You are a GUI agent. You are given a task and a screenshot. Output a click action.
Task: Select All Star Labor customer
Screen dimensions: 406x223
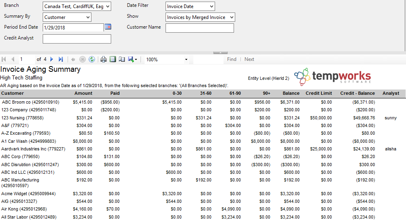tap(29, 217)
